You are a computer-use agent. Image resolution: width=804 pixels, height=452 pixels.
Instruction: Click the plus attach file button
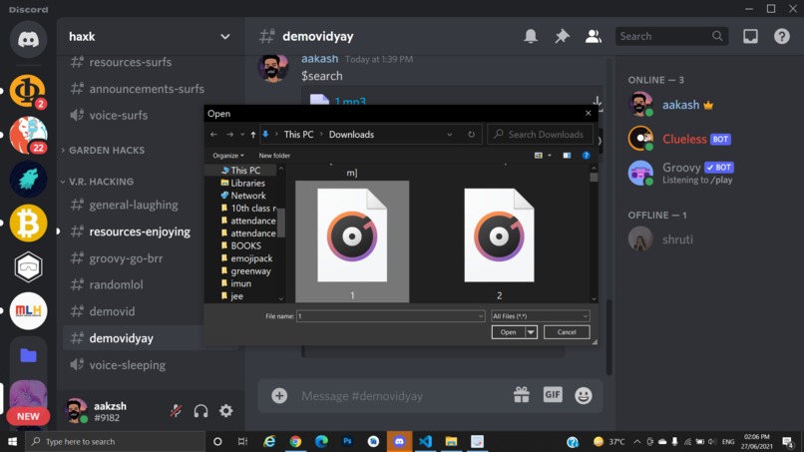pos(279,395)
